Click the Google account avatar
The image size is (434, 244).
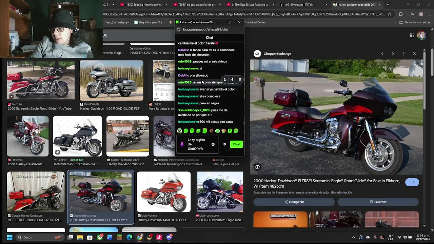[421, 35]
